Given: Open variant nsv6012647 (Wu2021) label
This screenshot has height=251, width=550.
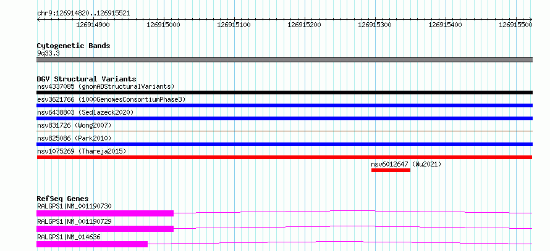Looking at the screenshot, I should point(406,164).
